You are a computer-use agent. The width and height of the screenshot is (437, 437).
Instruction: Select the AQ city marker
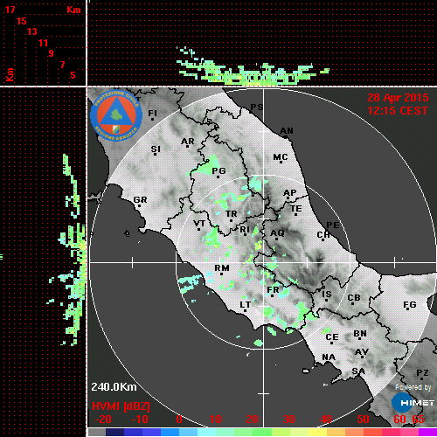pyautogui.click(x=277, y=233)
